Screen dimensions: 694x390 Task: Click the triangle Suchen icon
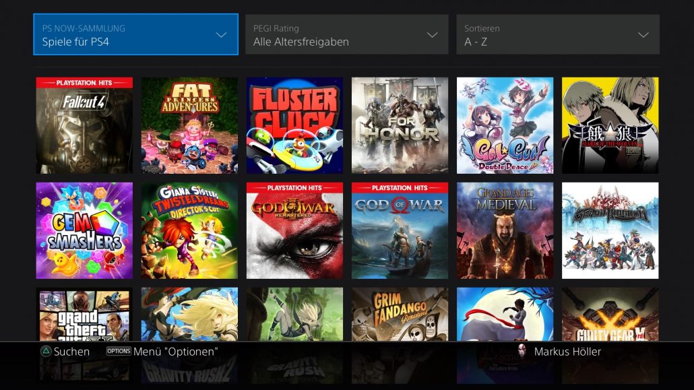[46, 352]
